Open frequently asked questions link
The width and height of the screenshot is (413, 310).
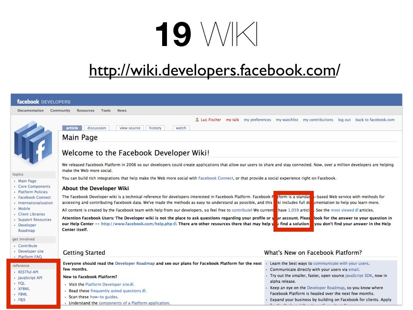(x=118, y=291)
